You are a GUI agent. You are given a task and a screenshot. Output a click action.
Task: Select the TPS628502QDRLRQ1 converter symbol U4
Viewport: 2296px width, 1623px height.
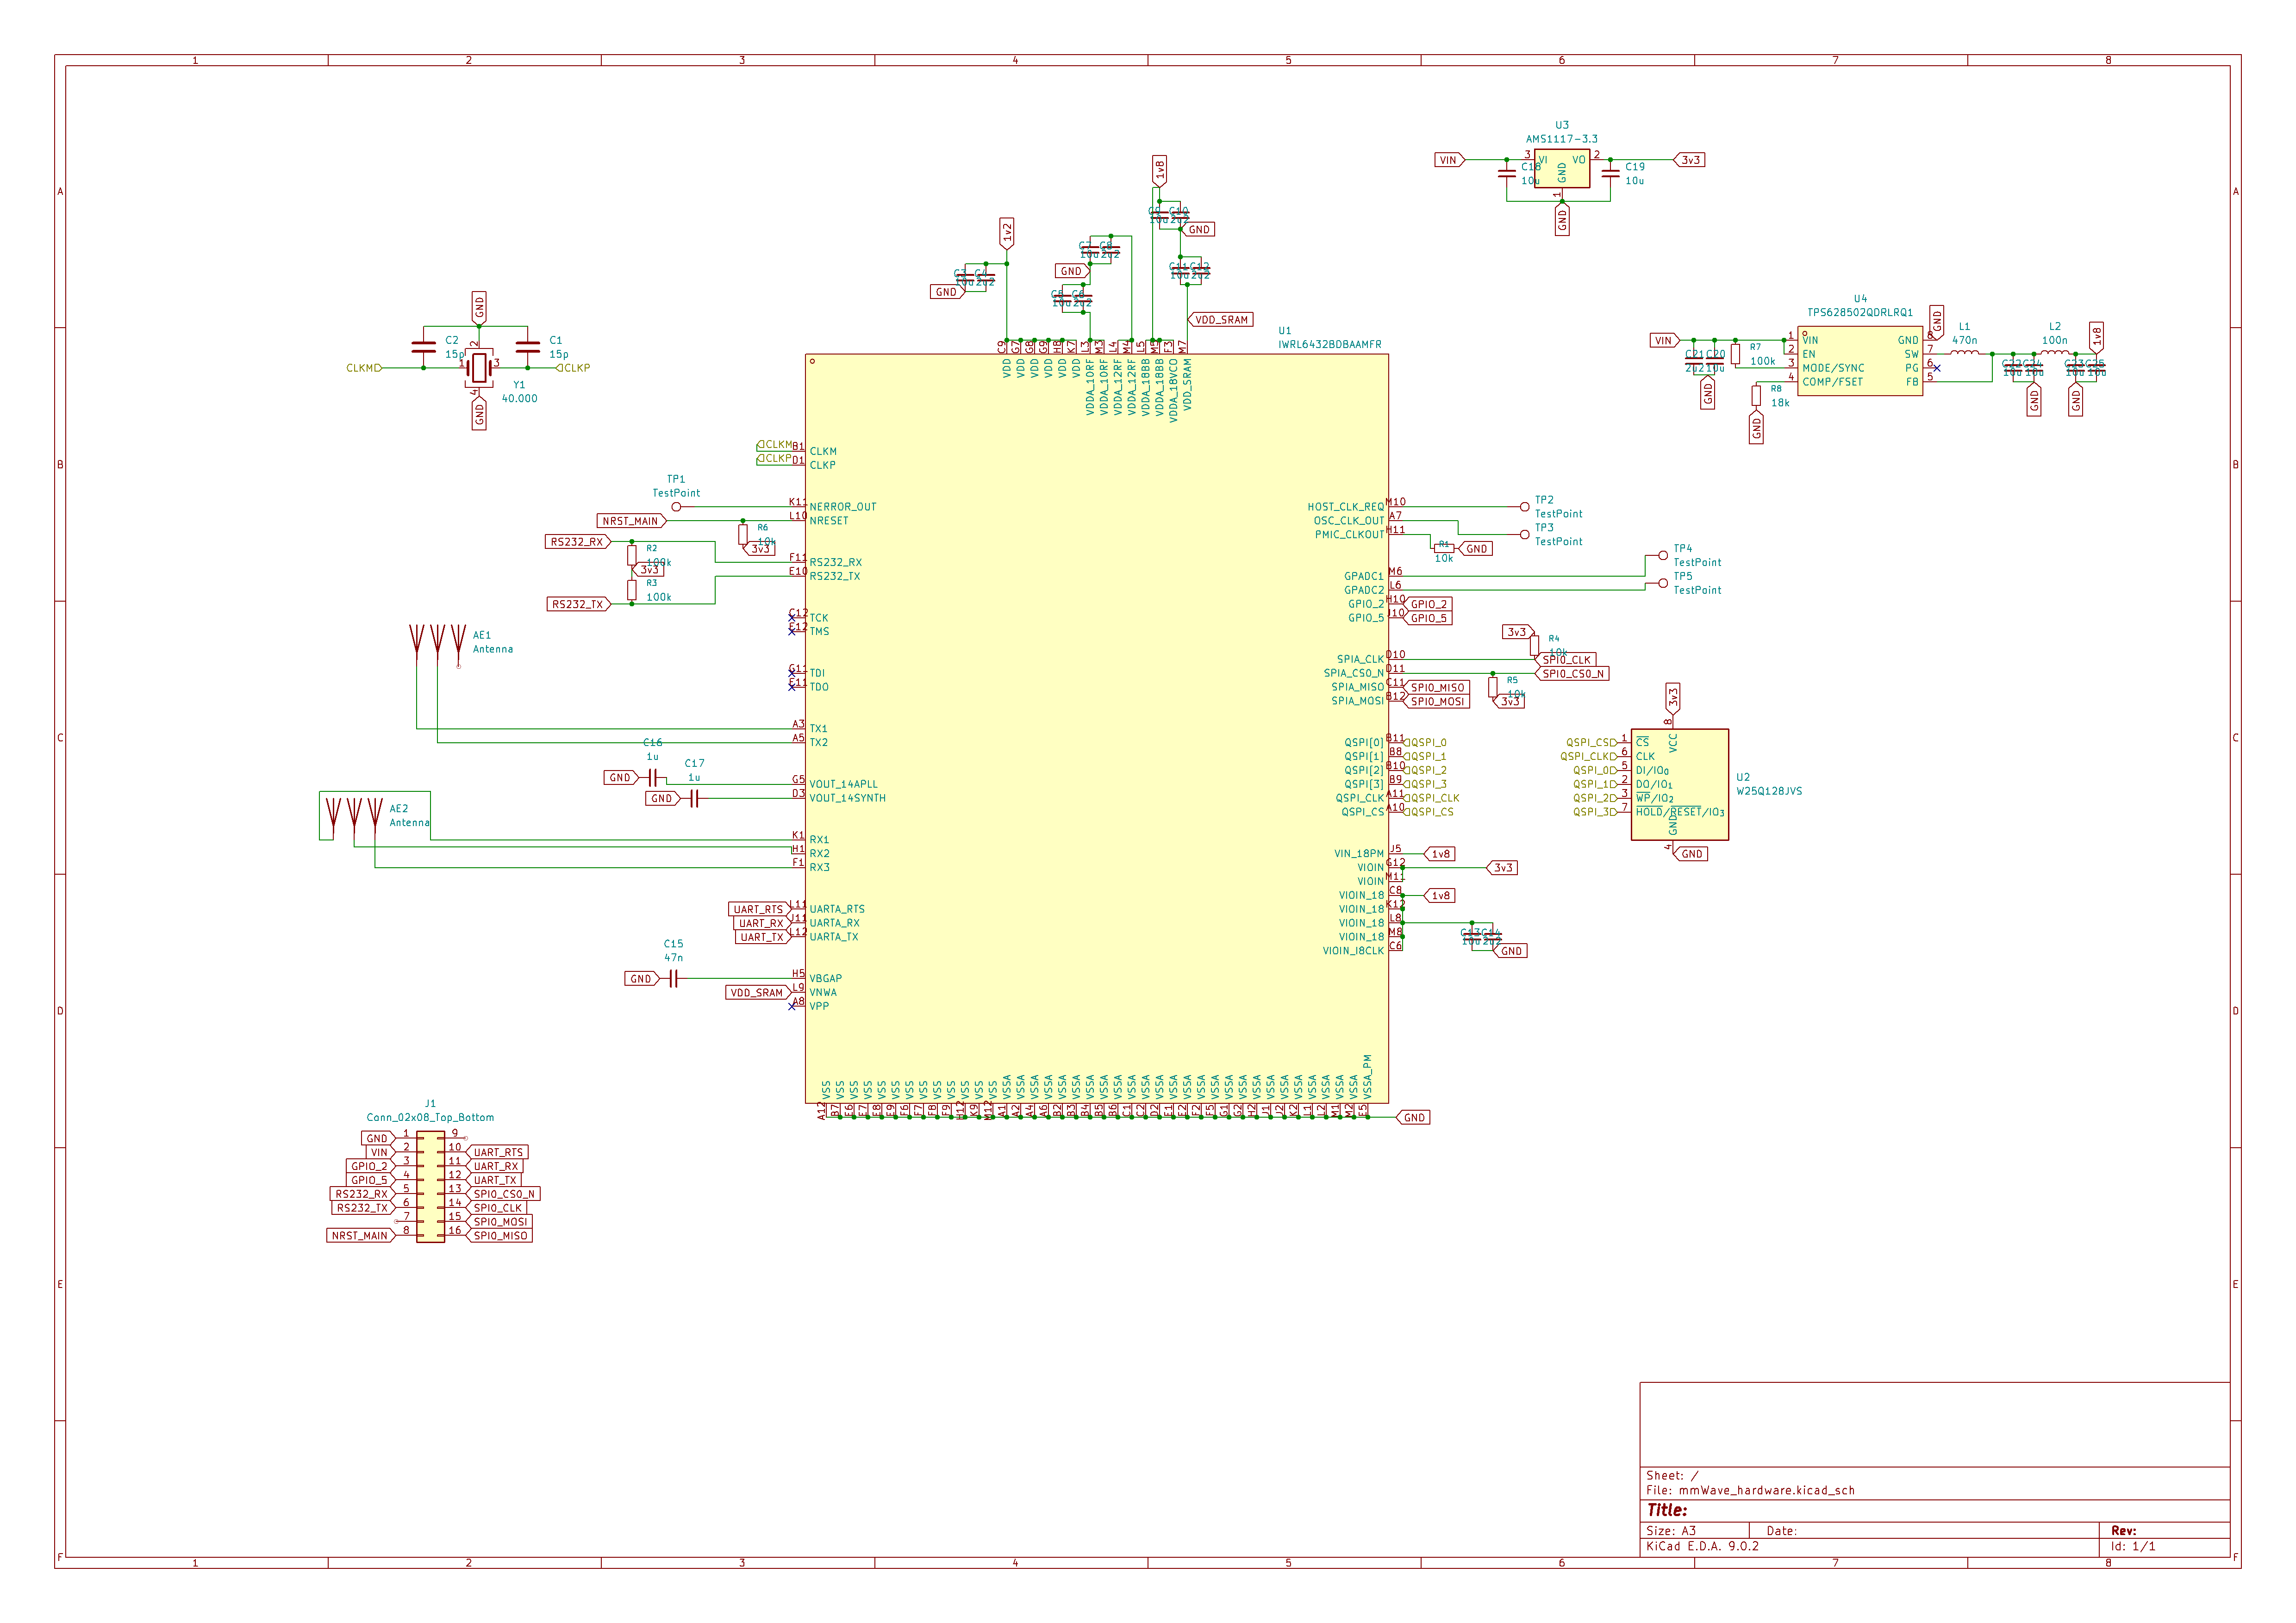tap(1859, 361)
